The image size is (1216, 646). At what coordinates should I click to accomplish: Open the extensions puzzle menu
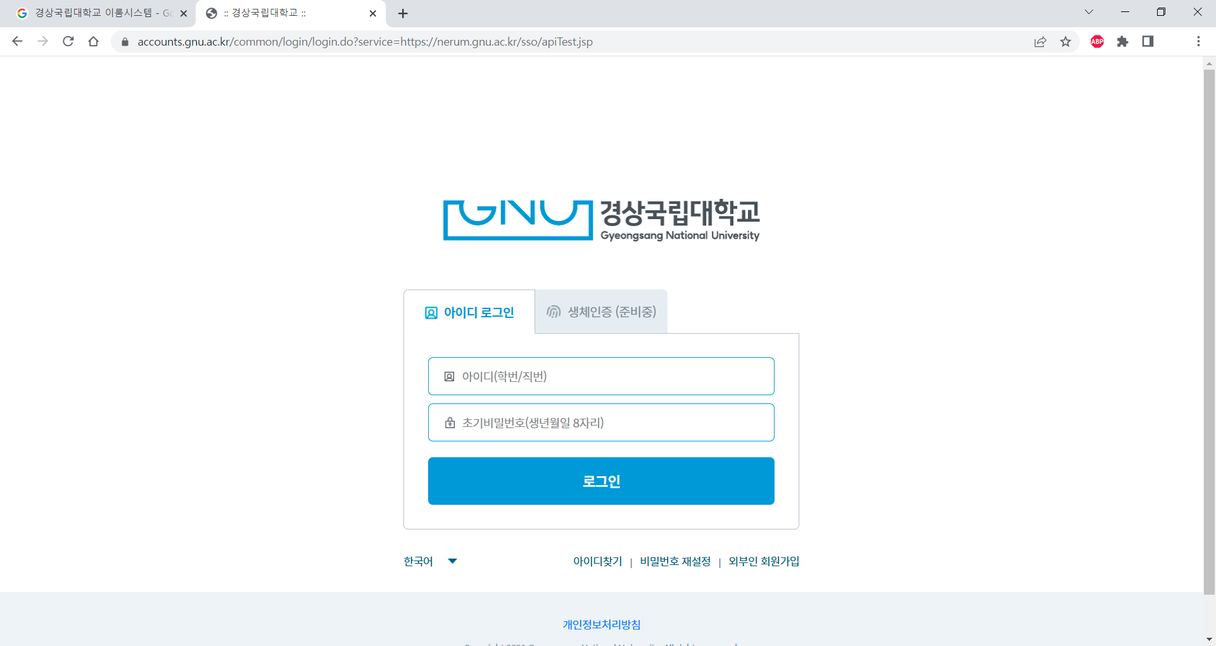1122,42
